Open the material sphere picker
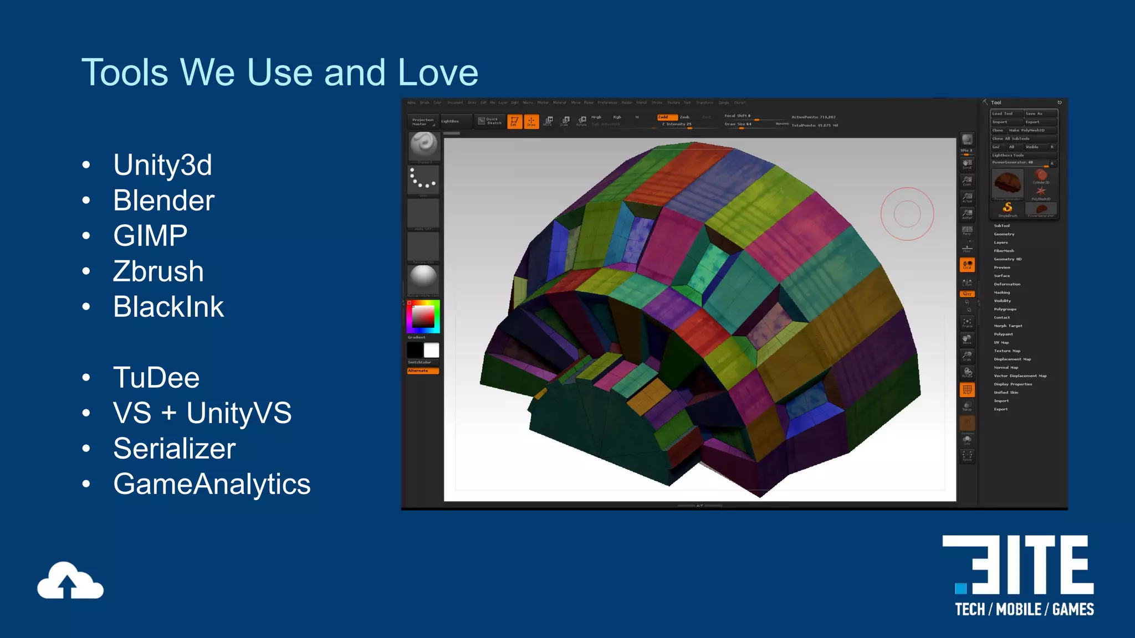This screenshot has height=638, width=1135. [x=424, y=280]
